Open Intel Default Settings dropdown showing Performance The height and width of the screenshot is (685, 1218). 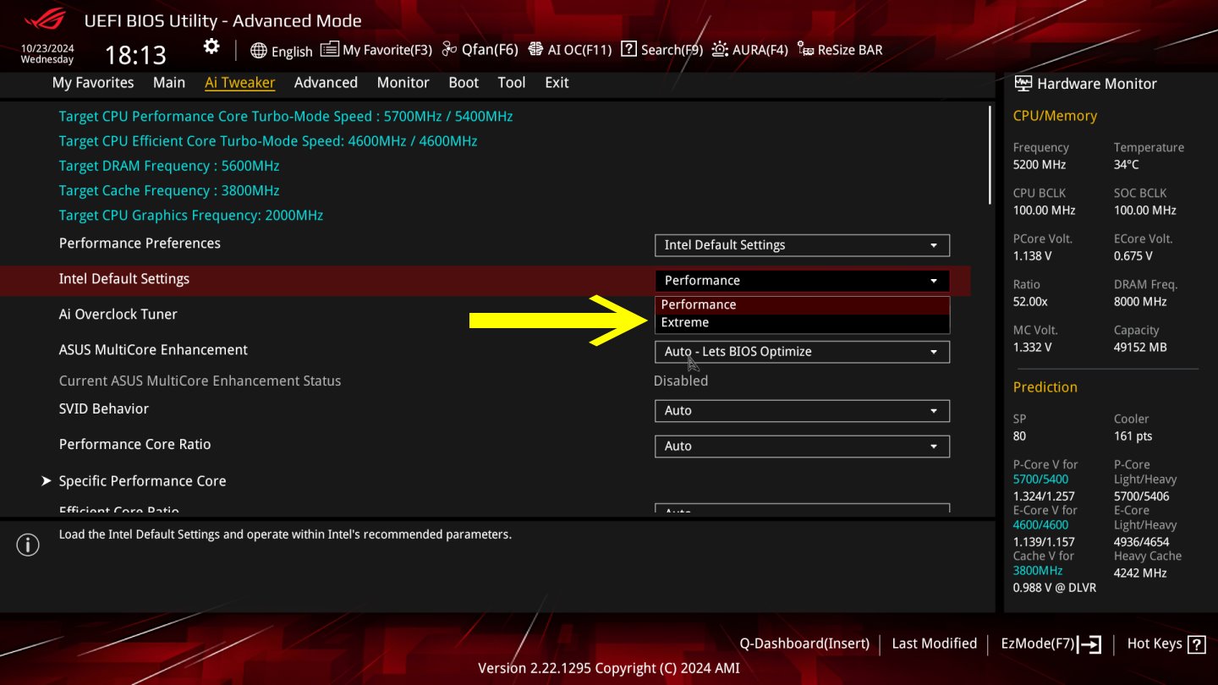802,281
